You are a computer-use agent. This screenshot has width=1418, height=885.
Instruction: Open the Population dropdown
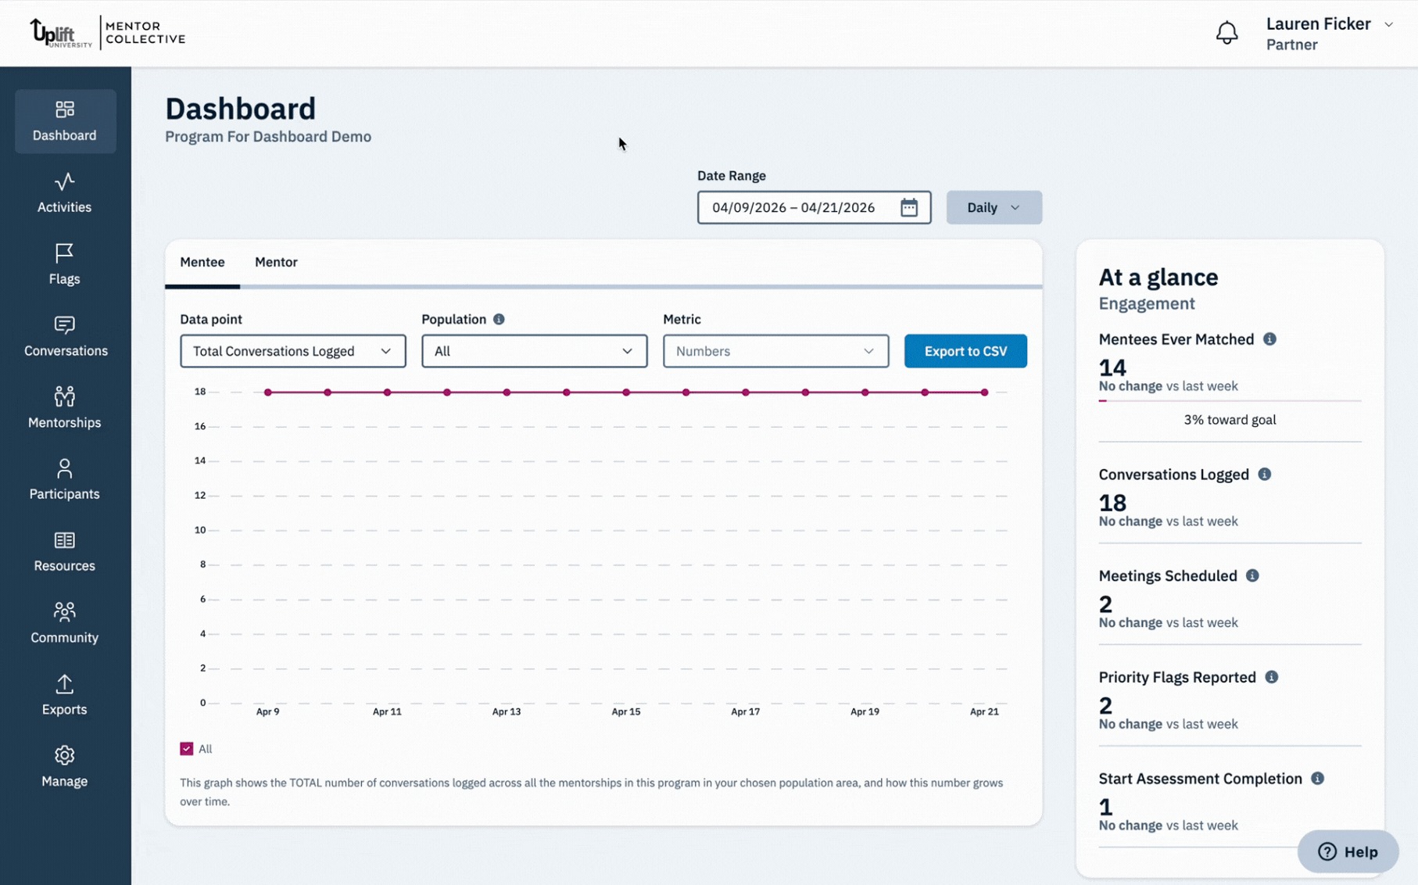(x=534, y=351)
